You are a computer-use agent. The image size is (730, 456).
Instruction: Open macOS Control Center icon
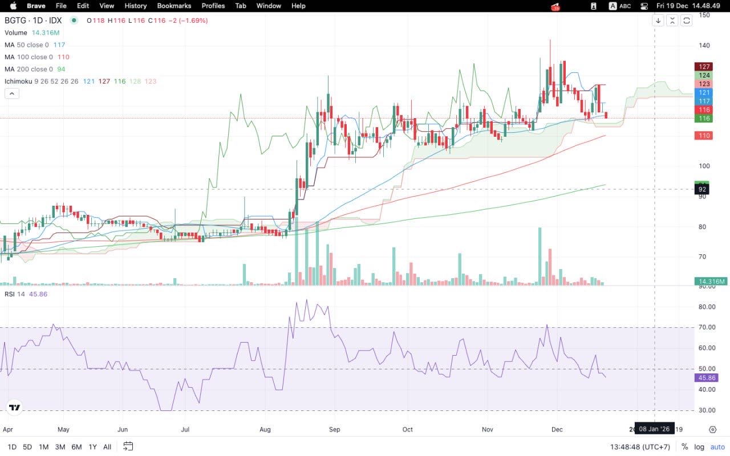click(644, 6)
